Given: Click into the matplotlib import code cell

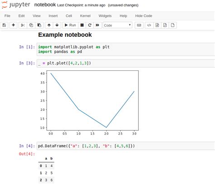Looking at the screenshot, I should [126, 49].
